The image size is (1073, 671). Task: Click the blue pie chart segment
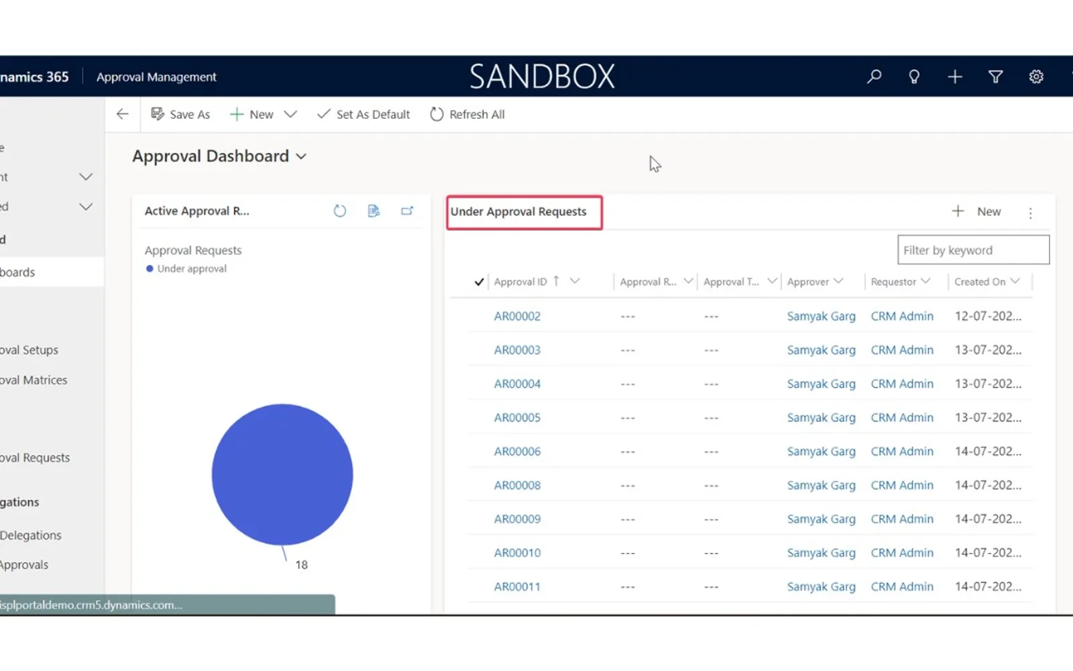(x=282, y=474)
